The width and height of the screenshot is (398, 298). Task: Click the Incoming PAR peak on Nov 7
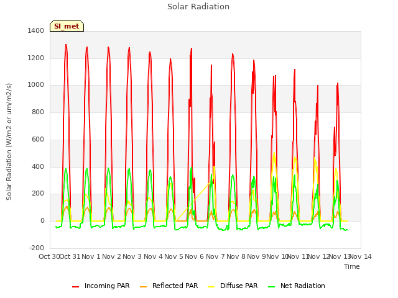point(233,54)
